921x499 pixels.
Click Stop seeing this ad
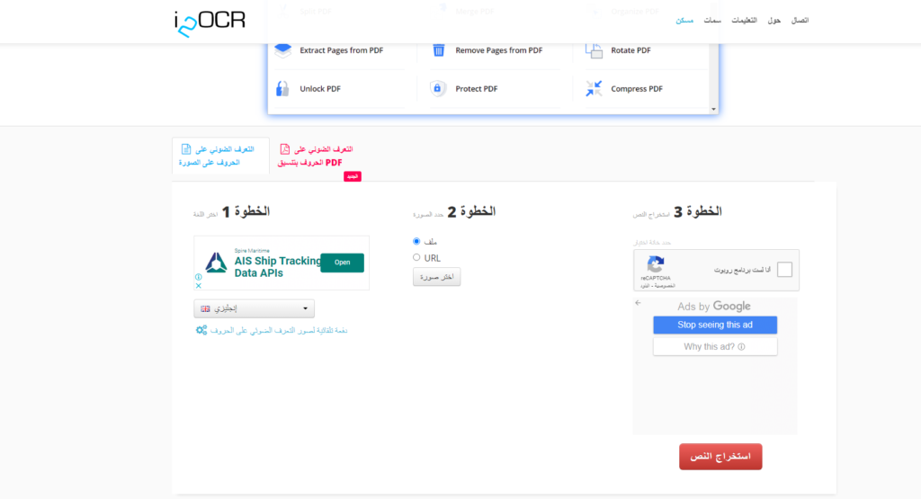(715, 325)
